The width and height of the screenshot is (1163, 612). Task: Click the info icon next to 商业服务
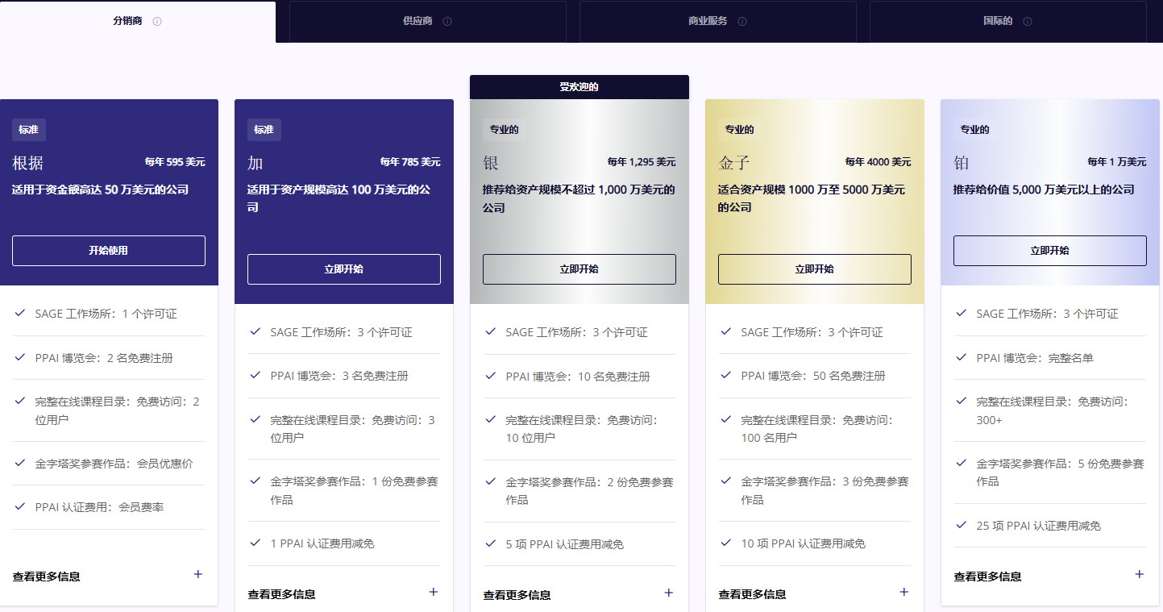[x=742, y=22]
